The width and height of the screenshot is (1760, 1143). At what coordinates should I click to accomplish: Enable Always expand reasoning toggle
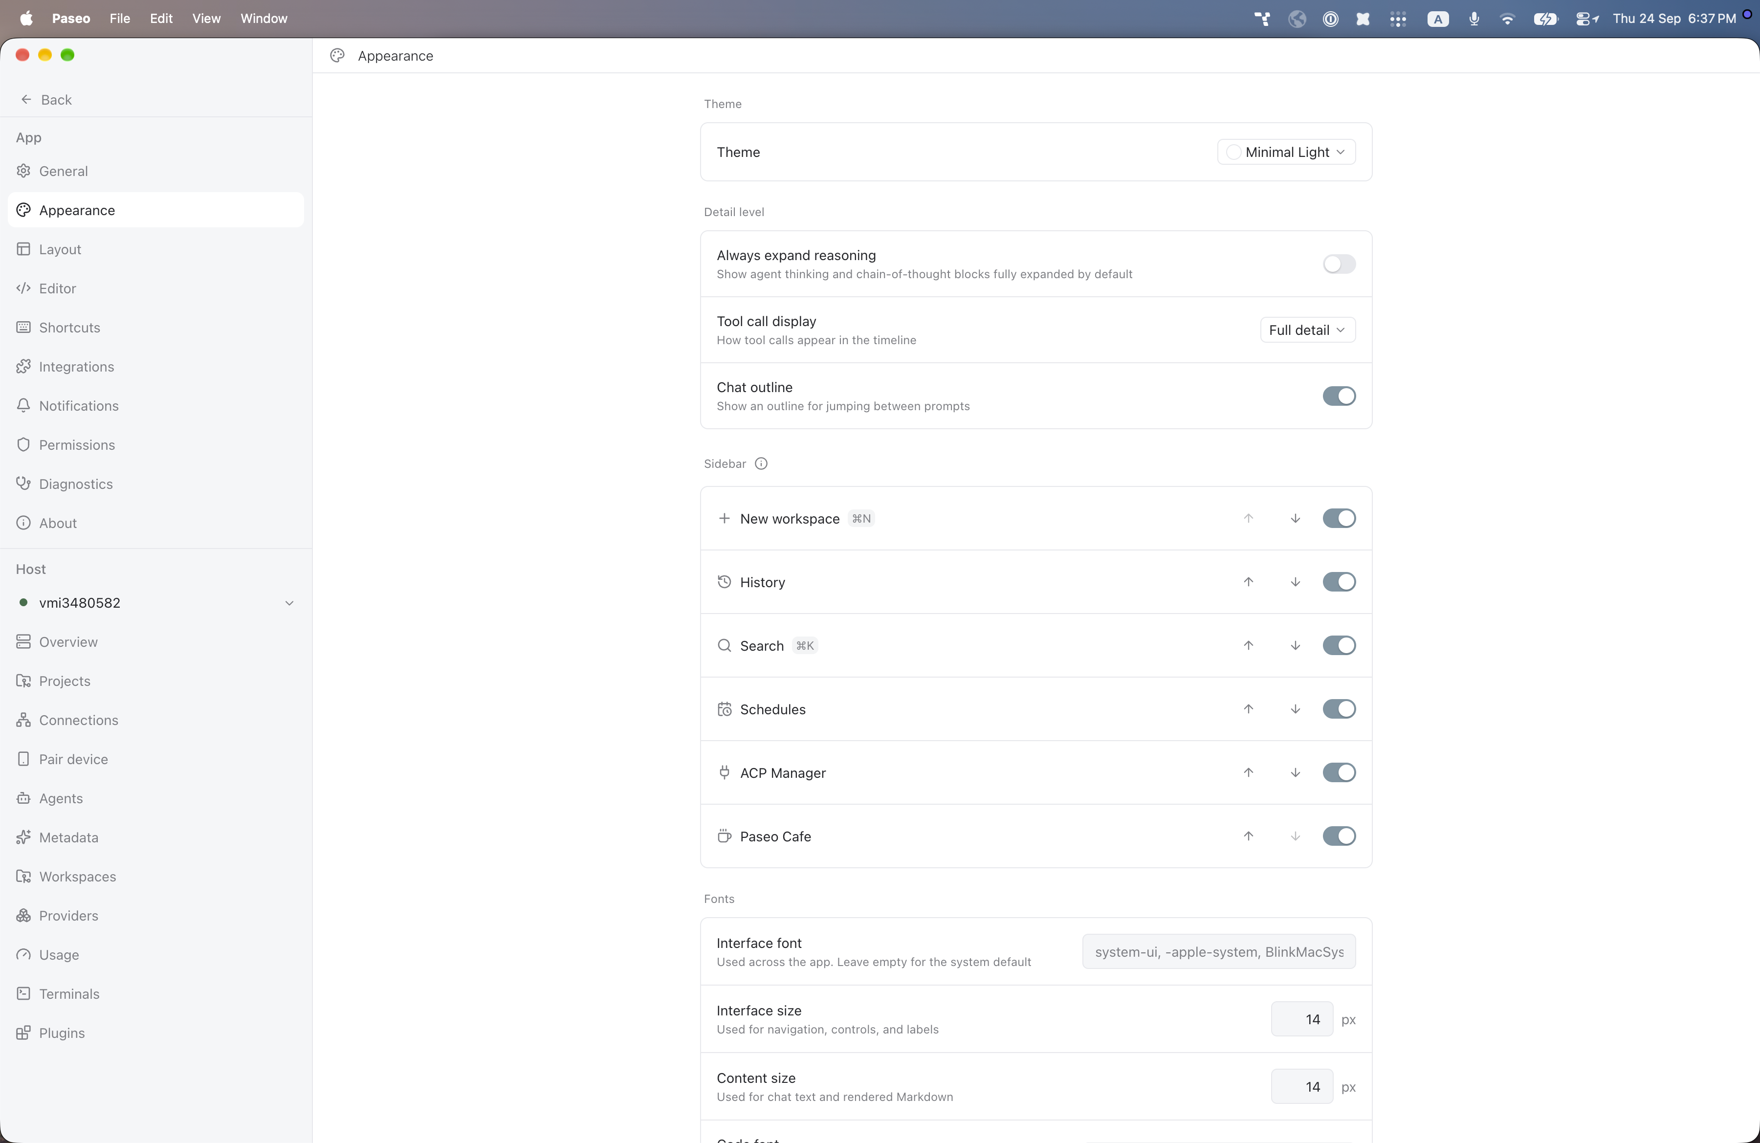1339,264
